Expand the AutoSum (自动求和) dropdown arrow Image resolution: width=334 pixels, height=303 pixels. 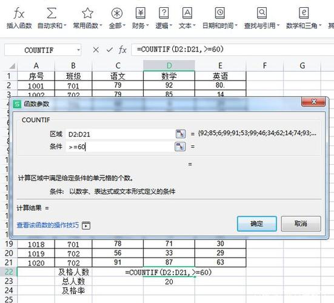pos(65,26)
